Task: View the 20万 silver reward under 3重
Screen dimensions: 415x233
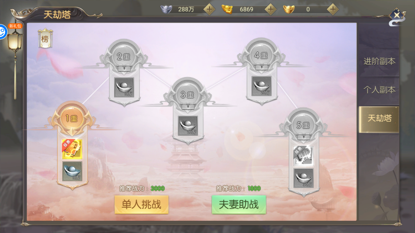Action: click(188, 126)
